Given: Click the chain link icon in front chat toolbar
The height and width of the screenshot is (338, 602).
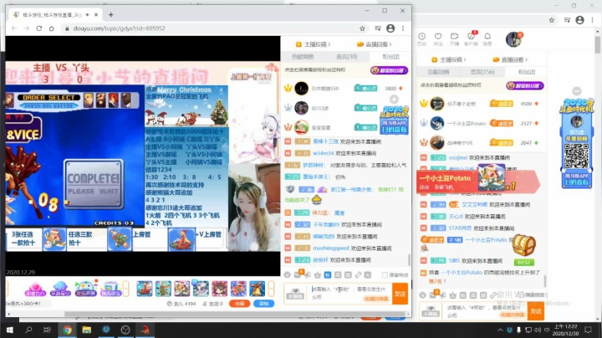Looking at the screenshot, I should (358, 274).
